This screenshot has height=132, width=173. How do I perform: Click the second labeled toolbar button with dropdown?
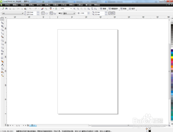coord(113,9)
